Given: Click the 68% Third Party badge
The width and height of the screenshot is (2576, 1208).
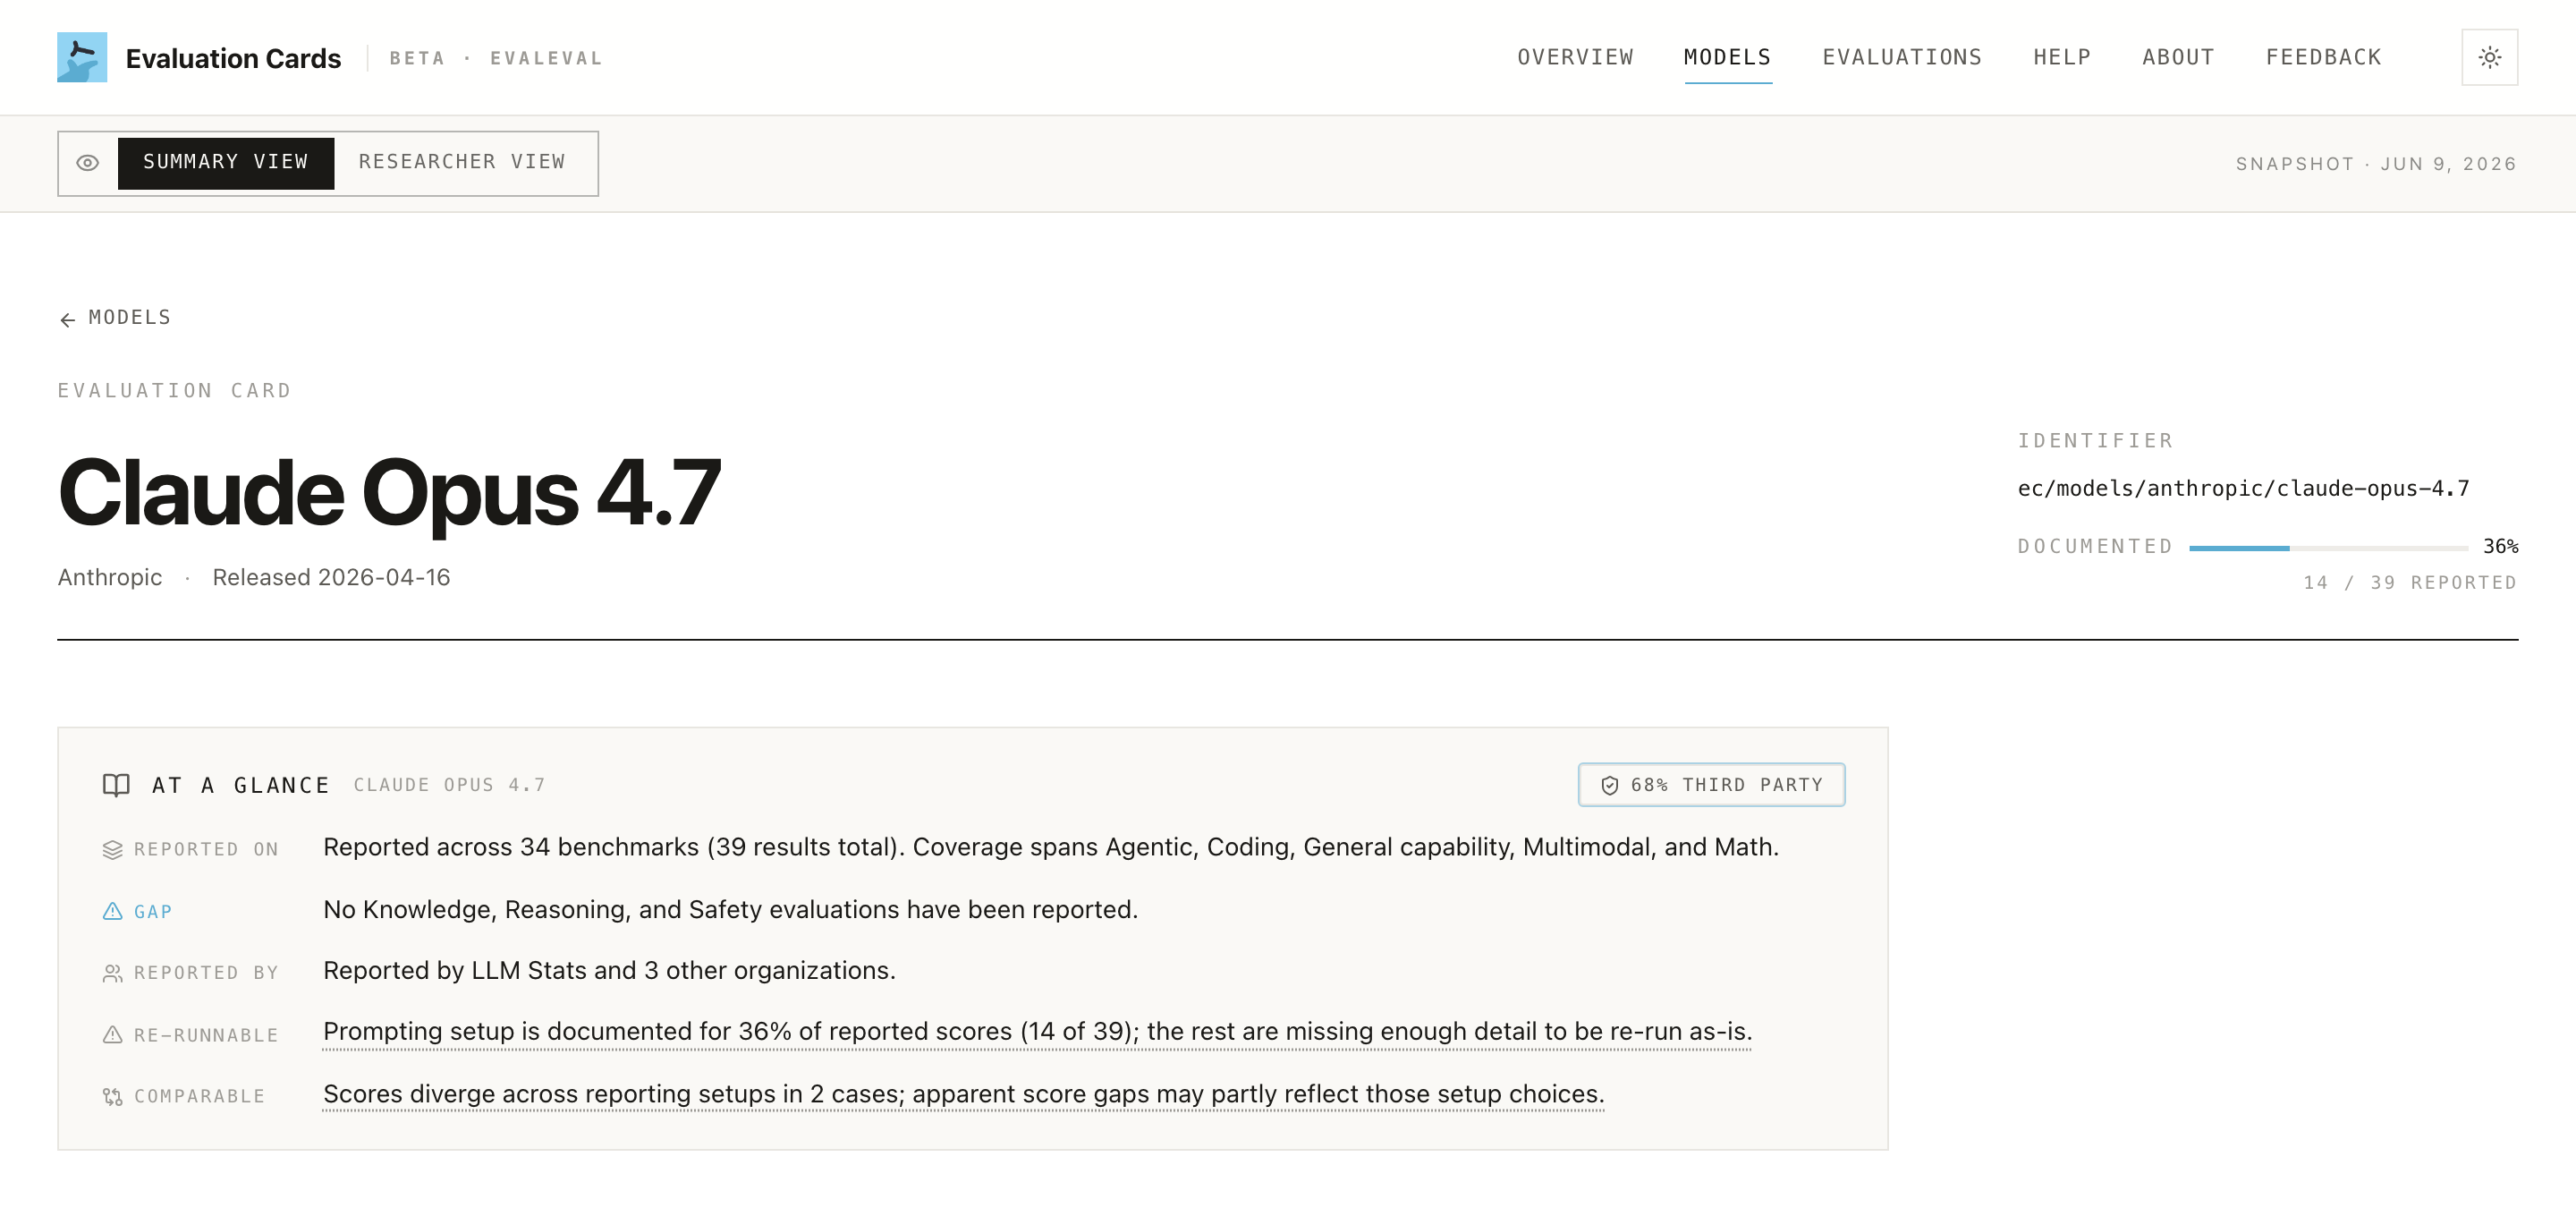Looking at the screenshot, I should (1711, 785).
